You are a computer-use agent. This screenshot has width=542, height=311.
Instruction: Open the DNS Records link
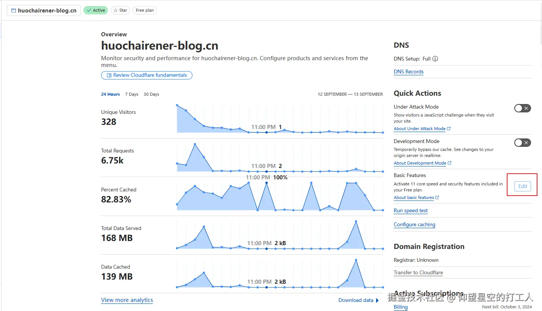coord(409,72)
